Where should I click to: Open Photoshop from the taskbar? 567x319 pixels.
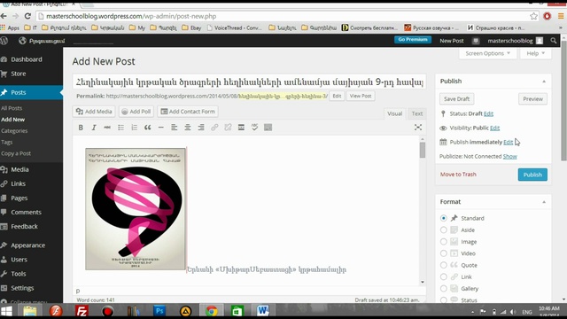click(159, 311)
